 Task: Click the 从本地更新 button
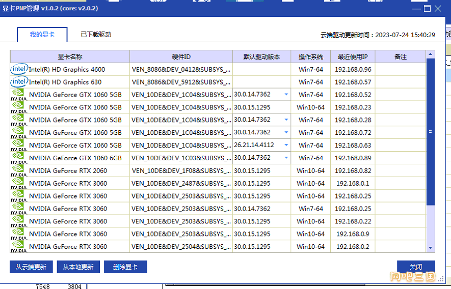pos(78,267)
